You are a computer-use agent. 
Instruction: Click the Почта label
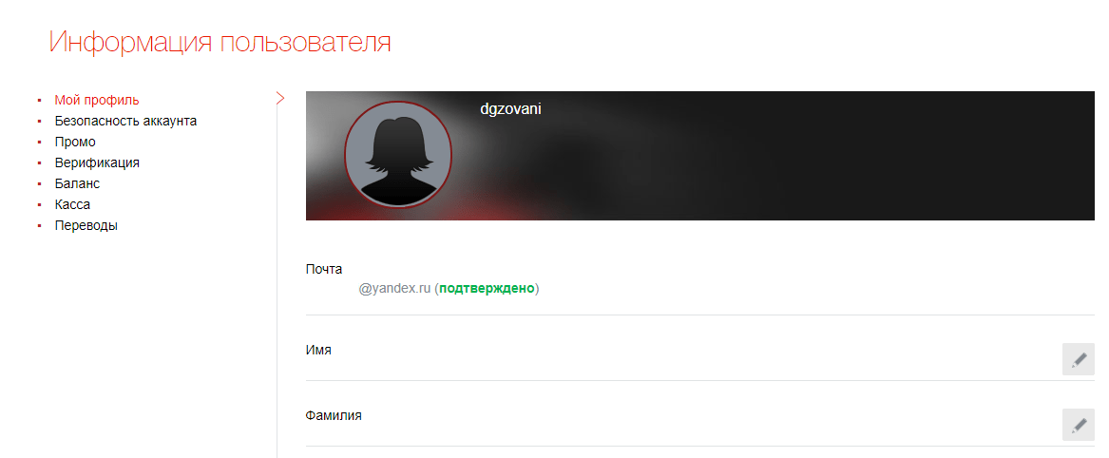(x=324, y=269)
